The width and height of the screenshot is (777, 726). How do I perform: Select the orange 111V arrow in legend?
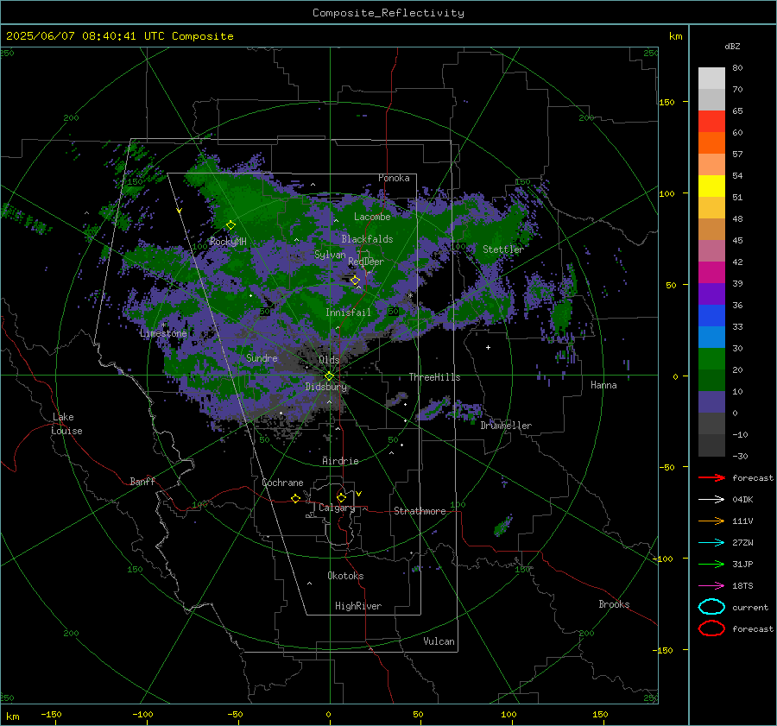click(x=711, y=521)
